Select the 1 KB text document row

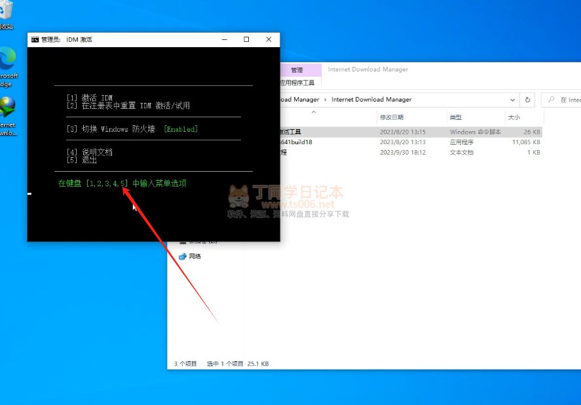411,153
